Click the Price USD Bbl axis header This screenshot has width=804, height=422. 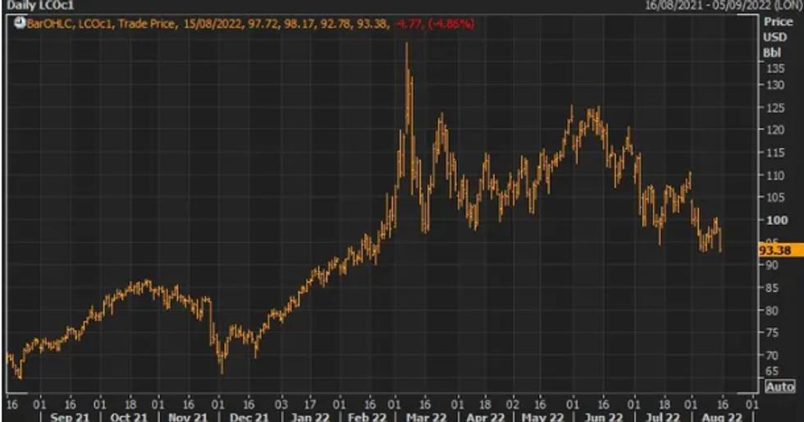coord(778,37)
